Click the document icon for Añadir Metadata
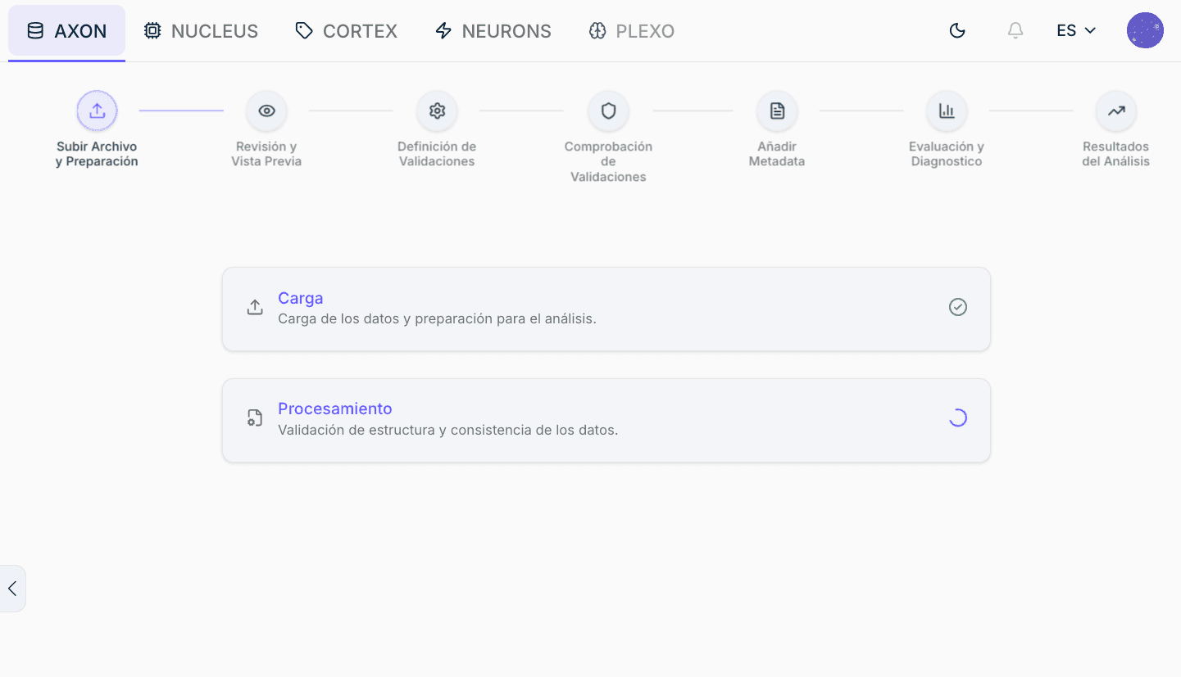1181x677 pixels. pyautogui.click(x=777, y=111)
